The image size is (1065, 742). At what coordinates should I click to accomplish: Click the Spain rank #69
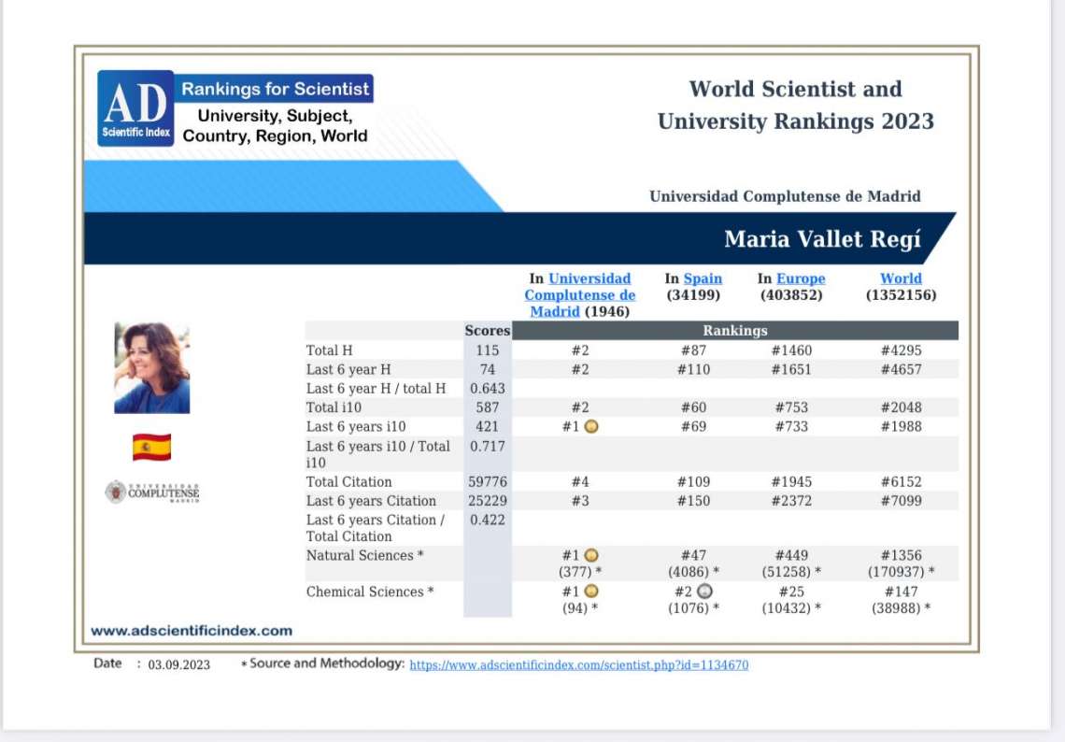693,427
